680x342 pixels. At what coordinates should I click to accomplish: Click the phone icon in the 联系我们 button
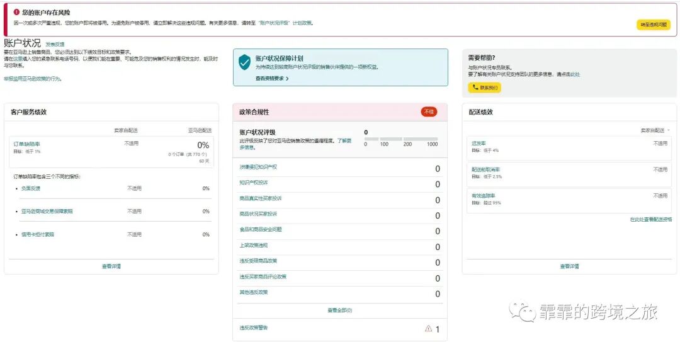click(x=475, y=88)
